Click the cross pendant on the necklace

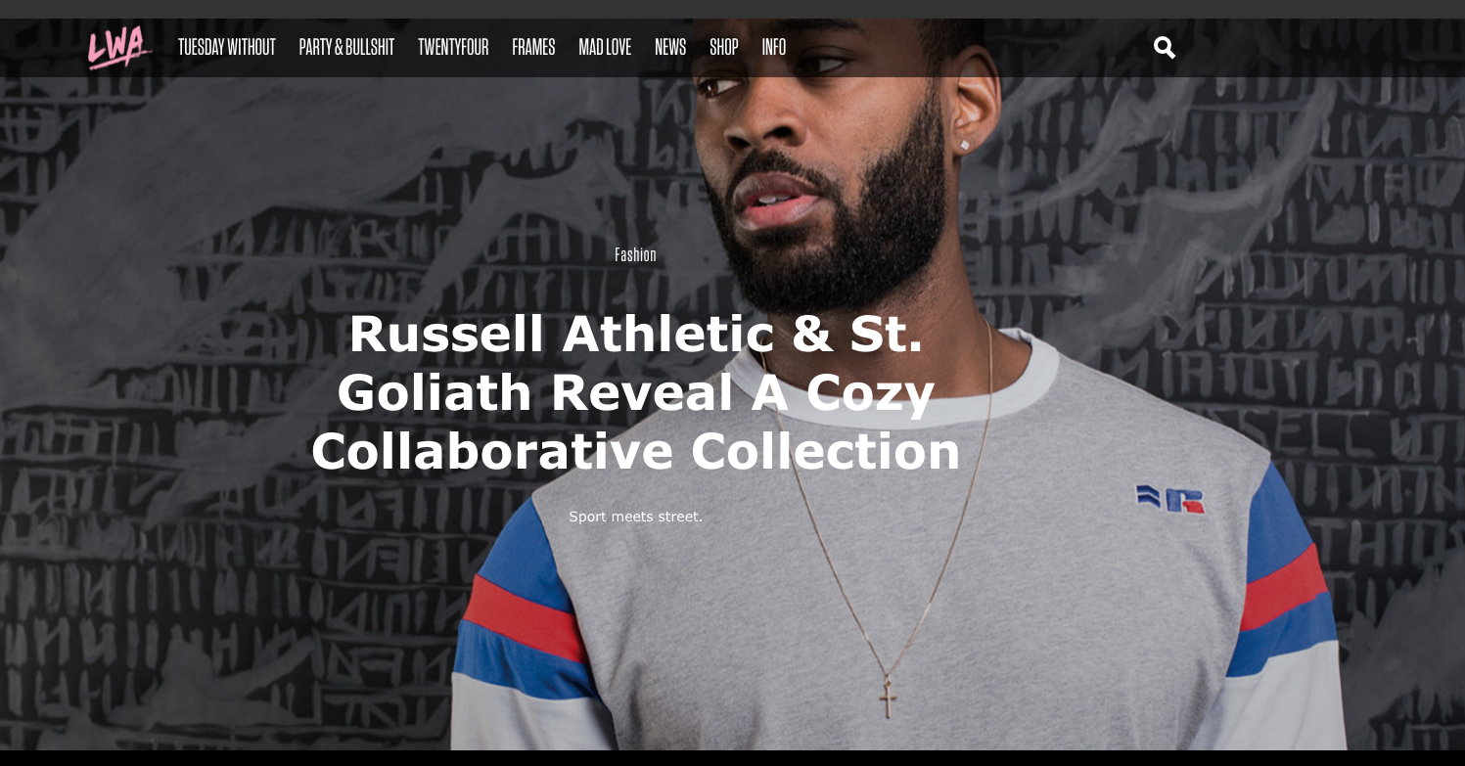pos(888,698)
